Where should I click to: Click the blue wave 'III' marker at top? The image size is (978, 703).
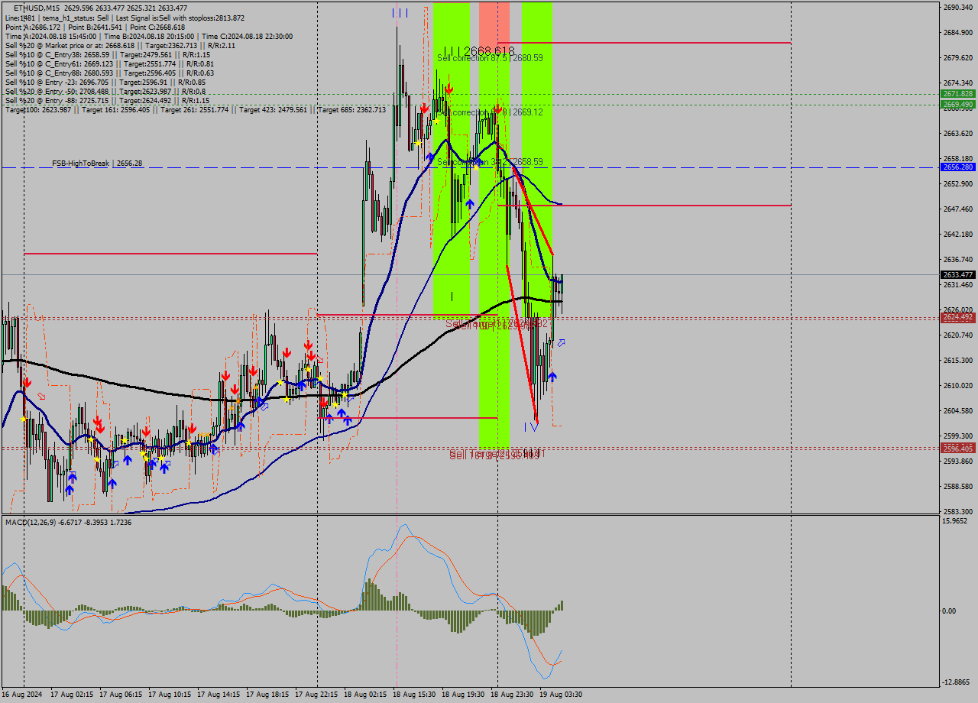pos(400,12)
